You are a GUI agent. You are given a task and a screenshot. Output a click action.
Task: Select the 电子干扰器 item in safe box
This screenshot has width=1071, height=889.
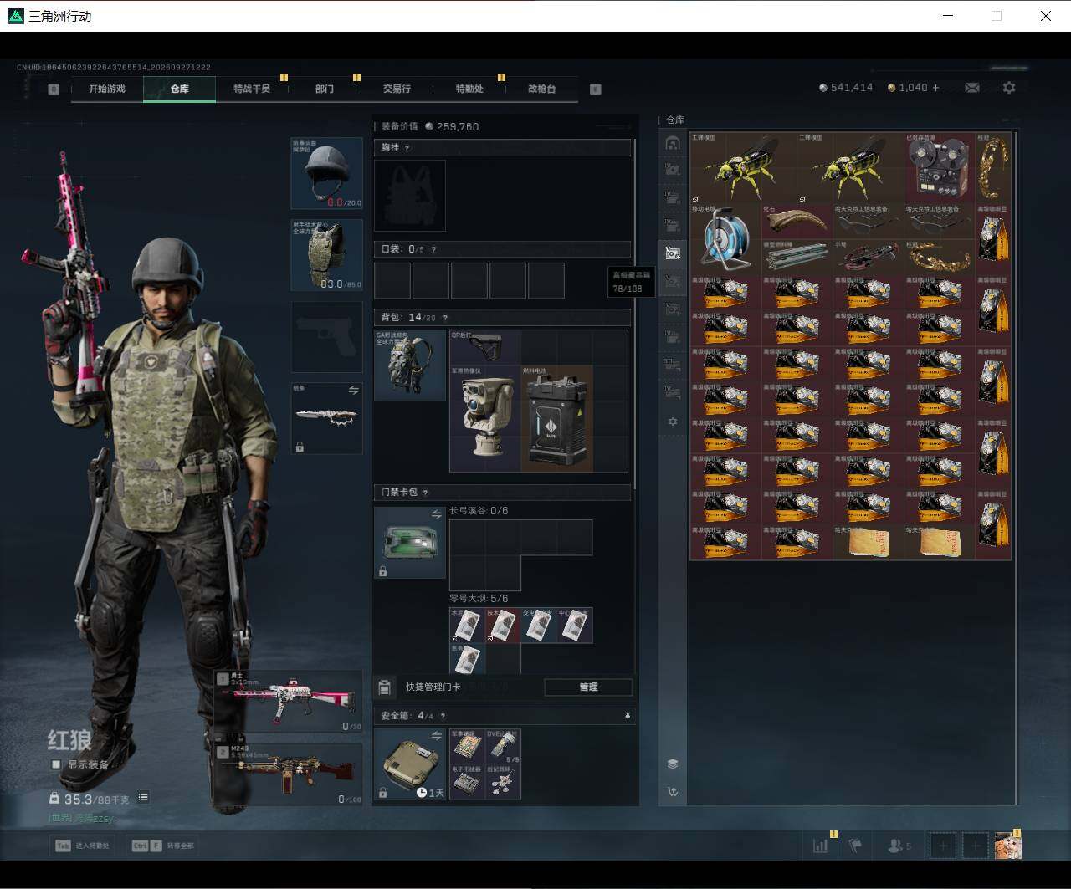tap(467, 782)
